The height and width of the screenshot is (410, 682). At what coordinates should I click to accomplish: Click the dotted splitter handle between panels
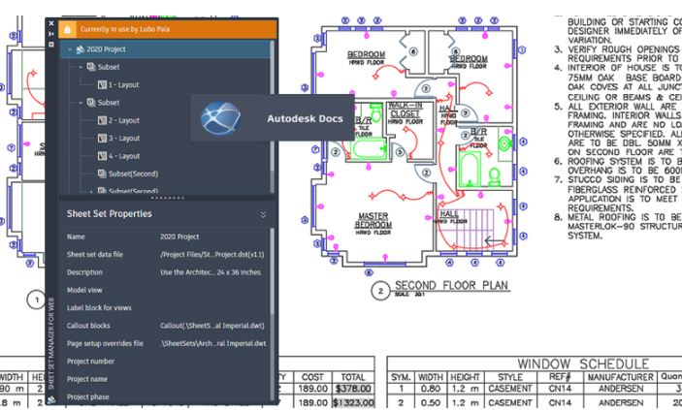point(168,198)
